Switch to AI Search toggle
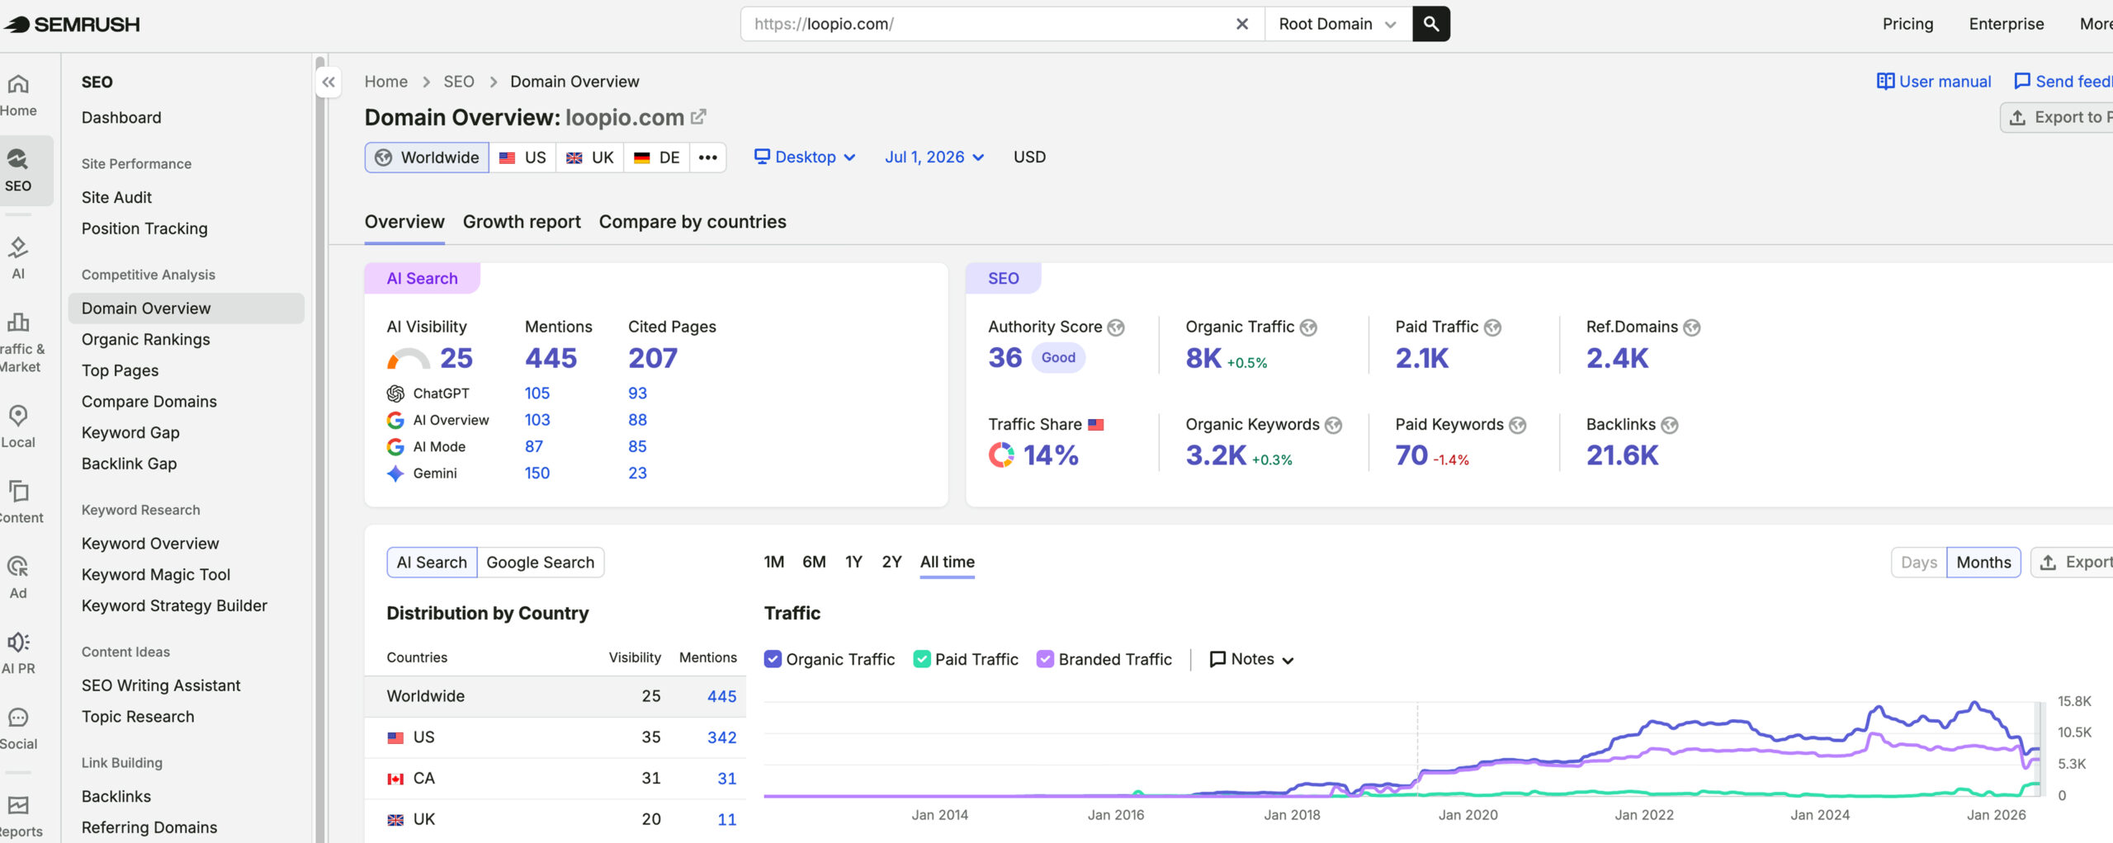 432,563
